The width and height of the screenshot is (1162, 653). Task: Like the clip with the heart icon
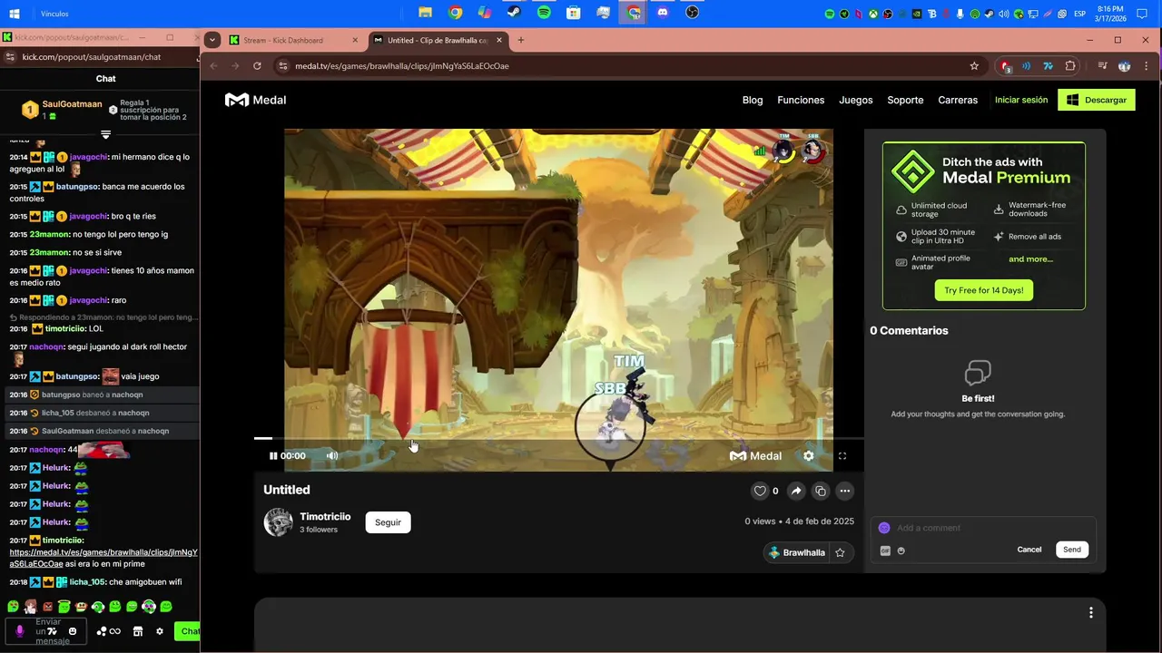(x=760, y=491)
